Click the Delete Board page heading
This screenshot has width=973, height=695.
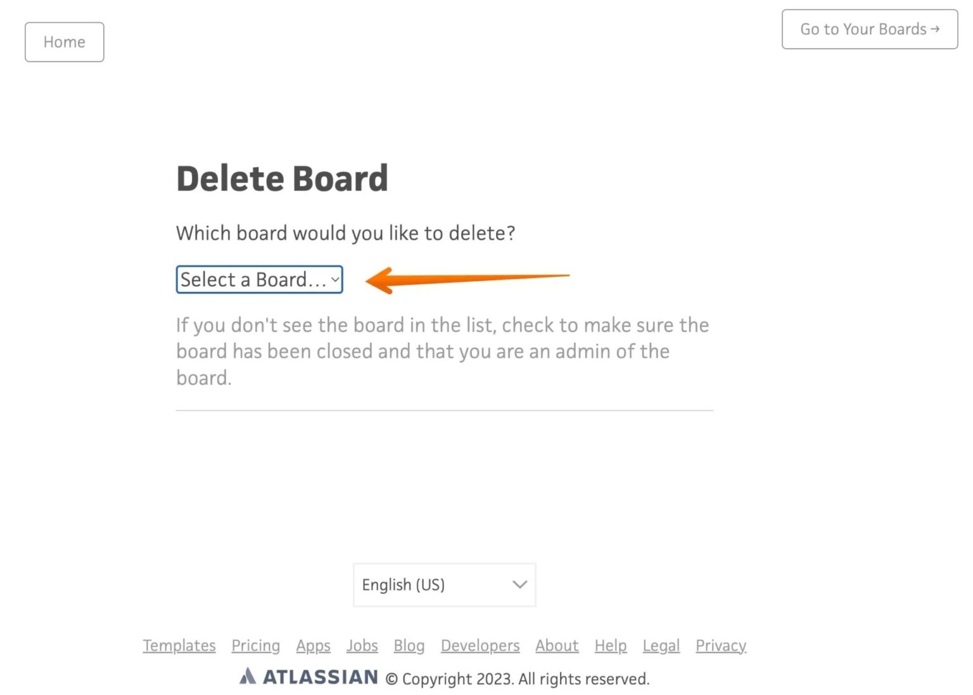coord(283,178)
